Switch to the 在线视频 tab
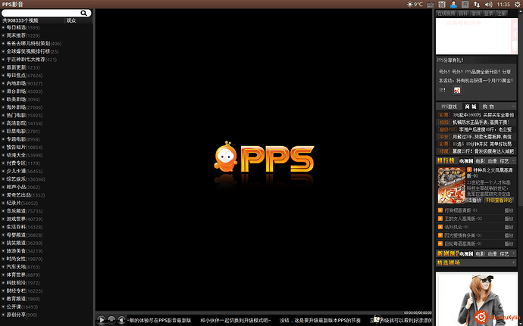Image resolution: width=523 pixels, height=326 pixels. [446, 14]
